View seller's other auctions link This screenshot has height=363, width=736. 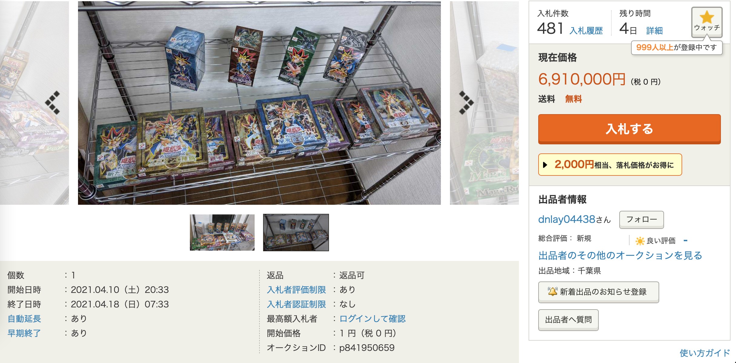coord(620,255)
